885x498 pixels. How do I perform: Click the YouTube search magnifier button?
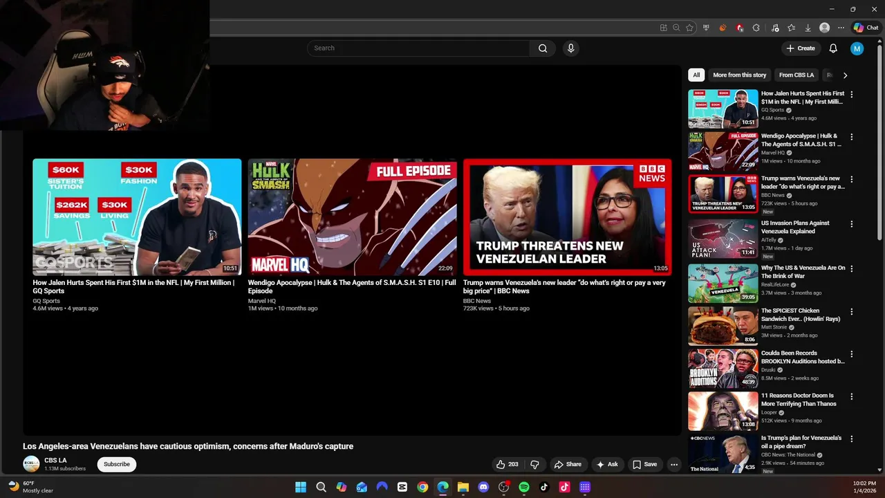tap(543, 48)
